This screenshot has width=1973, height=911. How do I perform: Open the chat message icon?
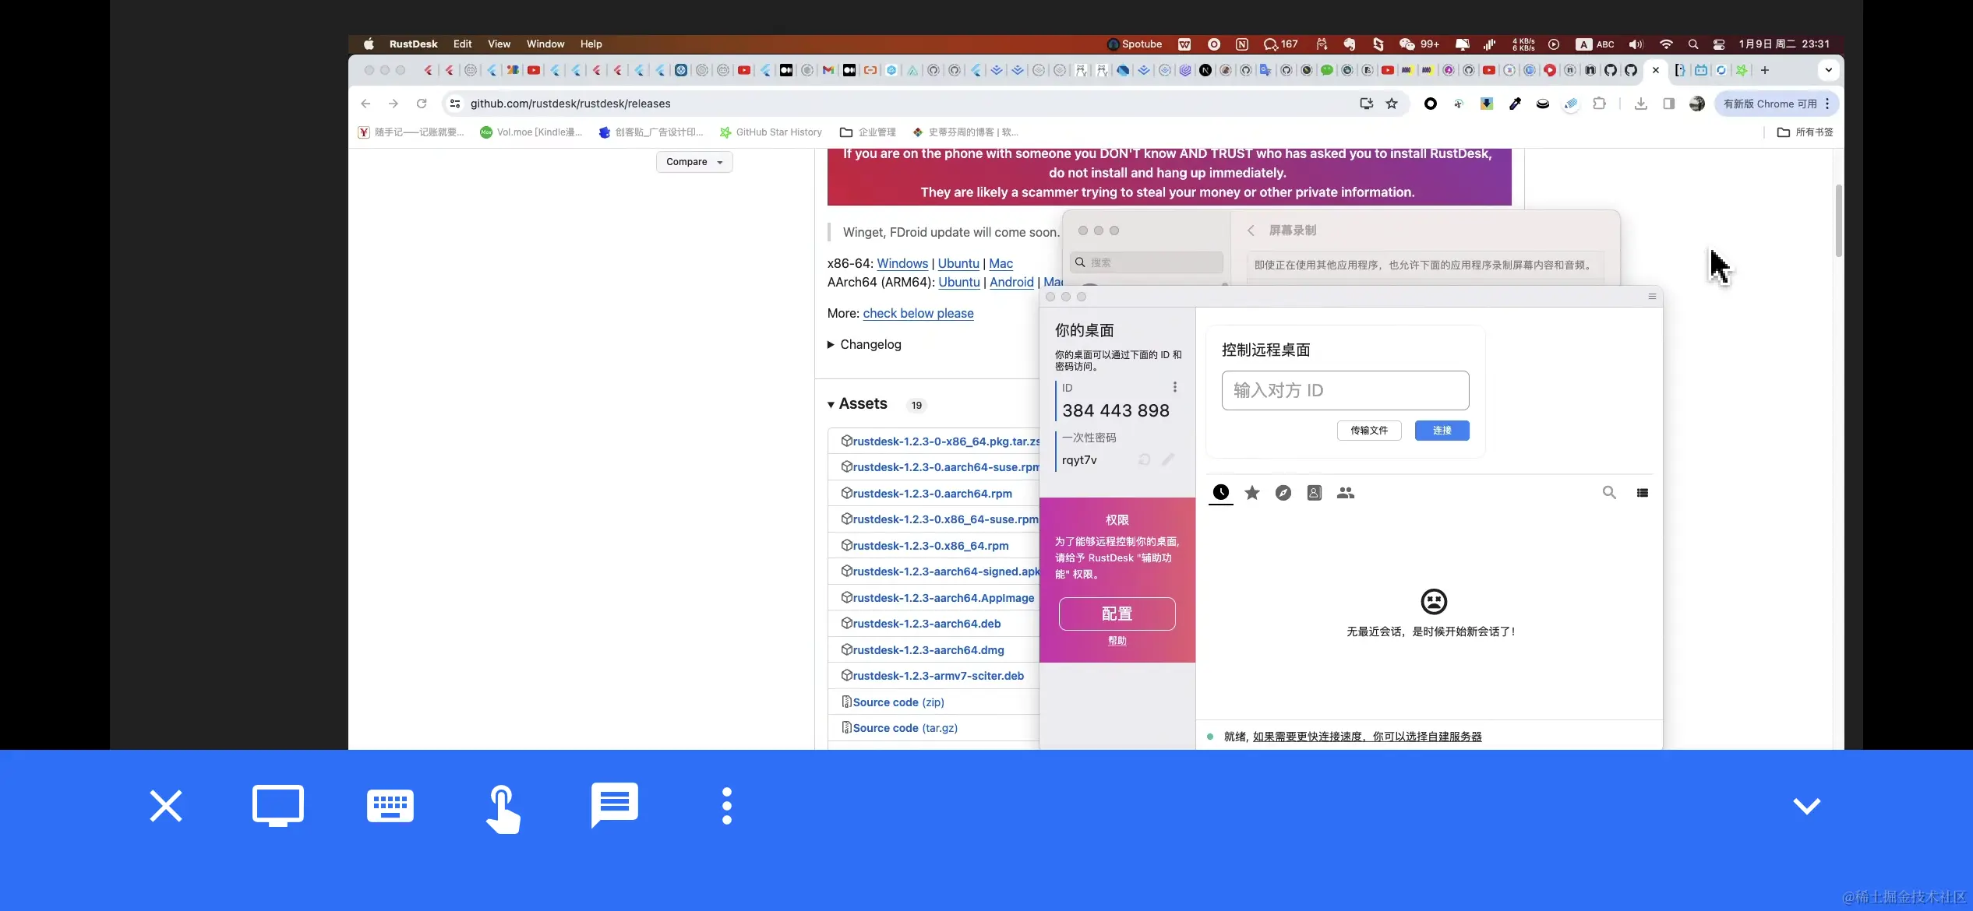[615, 804]
